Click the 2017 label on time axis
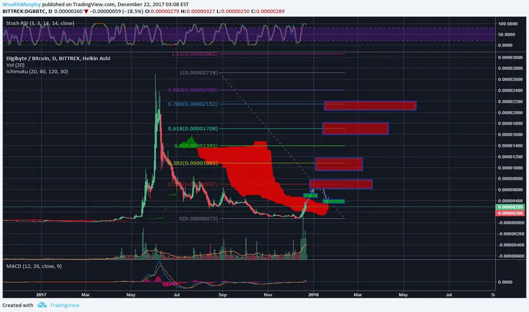 [x=41, y=295]
